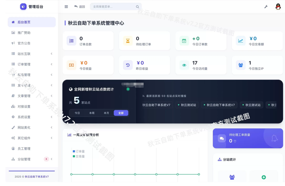Click the 待处理订单 hourglass icon
285x186 pixels.
[x=128, y=41]
